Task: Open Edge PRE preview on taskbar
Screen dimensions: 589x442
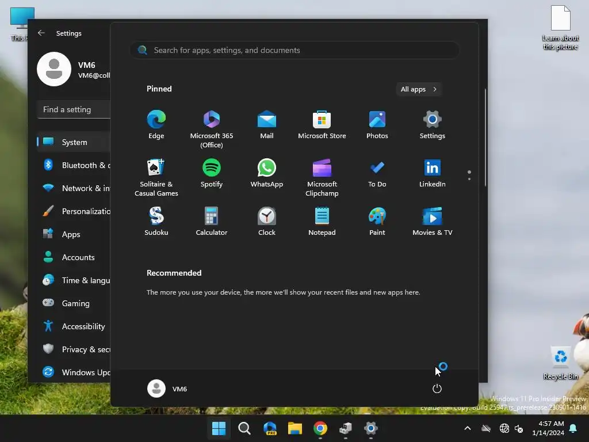Action: [270, 428]
